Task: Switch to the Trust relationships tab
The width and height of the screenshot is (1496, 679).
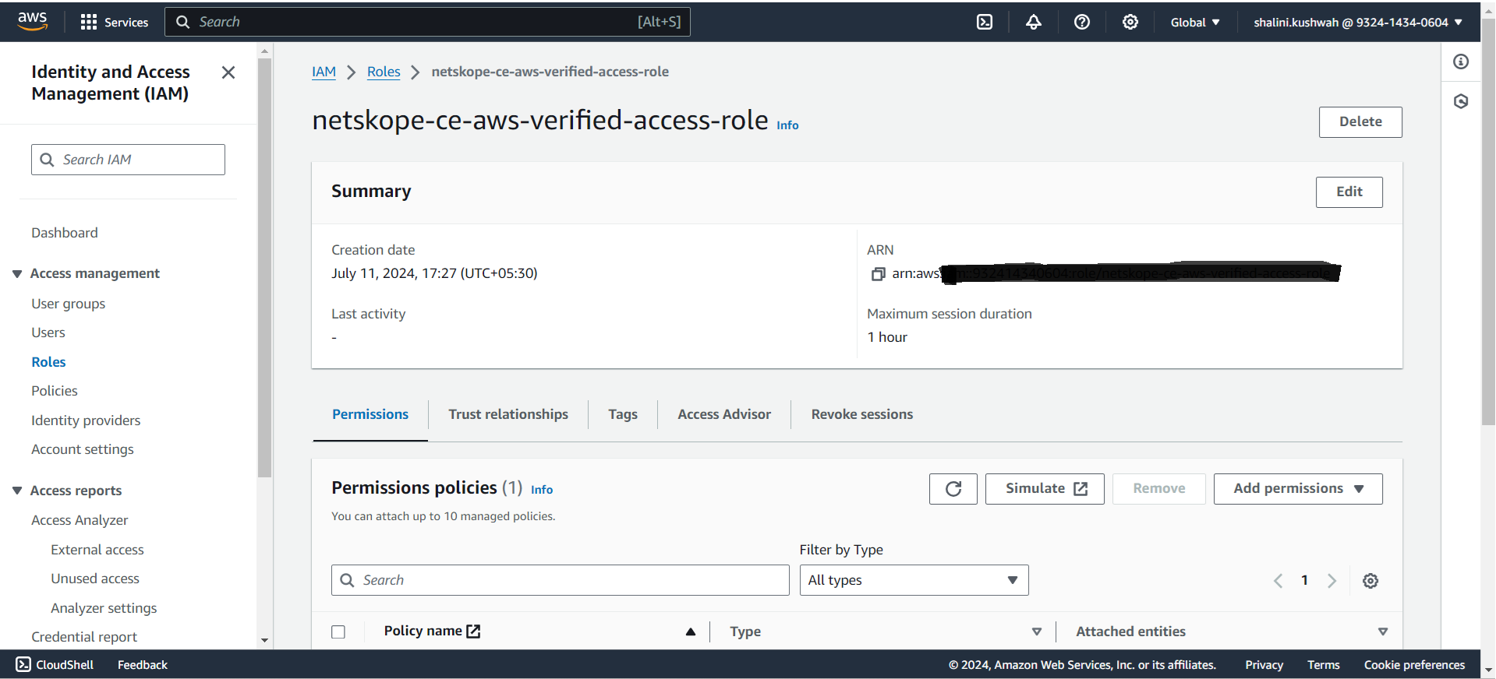Action: click(508, 414)
